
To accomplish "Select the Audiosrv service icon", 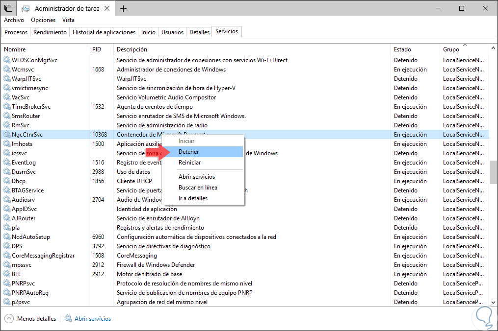I will pyautogui.click(x=7, y=199).
